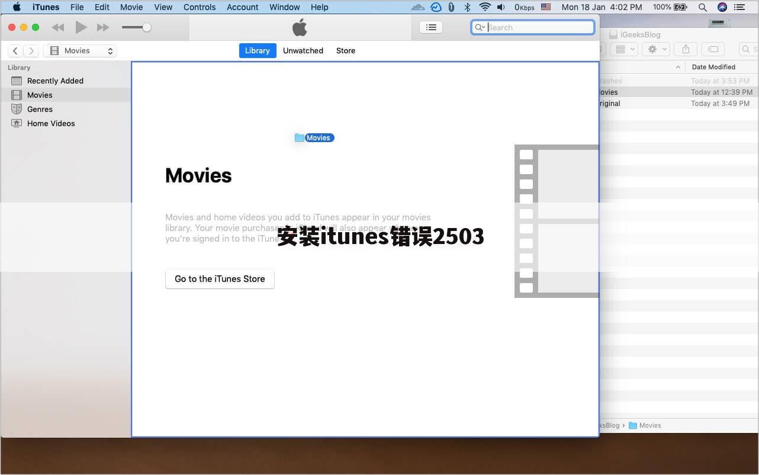Go back with the left chevron
The image size is (759, 475).
coord(15,51)
